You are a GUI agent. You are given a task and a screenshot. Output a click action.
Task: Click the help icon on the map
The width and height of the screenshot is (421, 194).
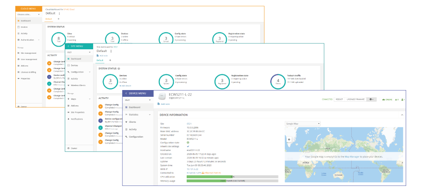[289, 139]
